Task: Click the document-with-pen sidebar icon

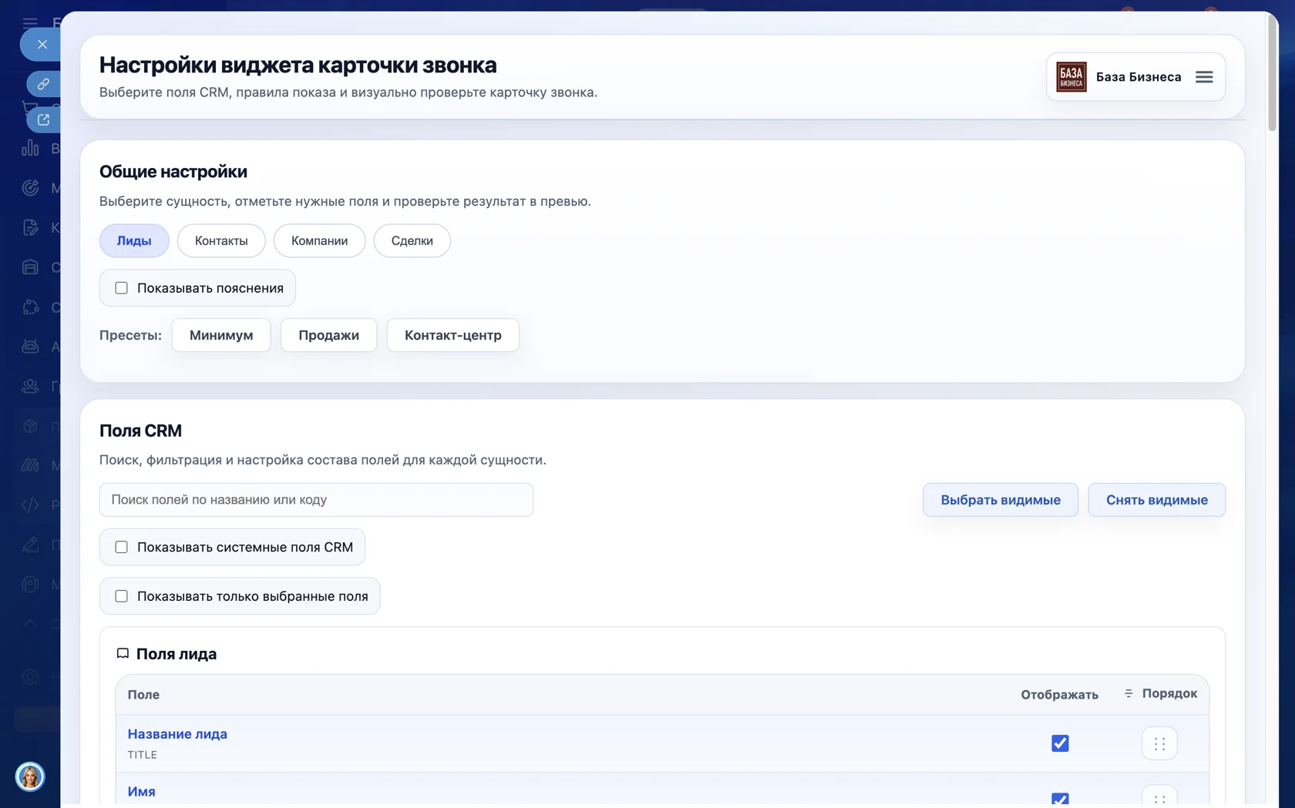Action: [30, 227]
